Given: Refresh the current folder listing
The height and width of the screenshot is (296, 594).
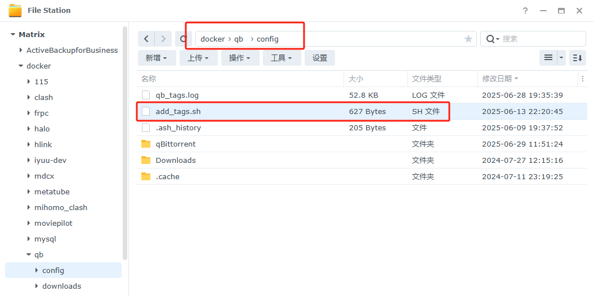Looking at the screenshot, I should tap(182, 39).
